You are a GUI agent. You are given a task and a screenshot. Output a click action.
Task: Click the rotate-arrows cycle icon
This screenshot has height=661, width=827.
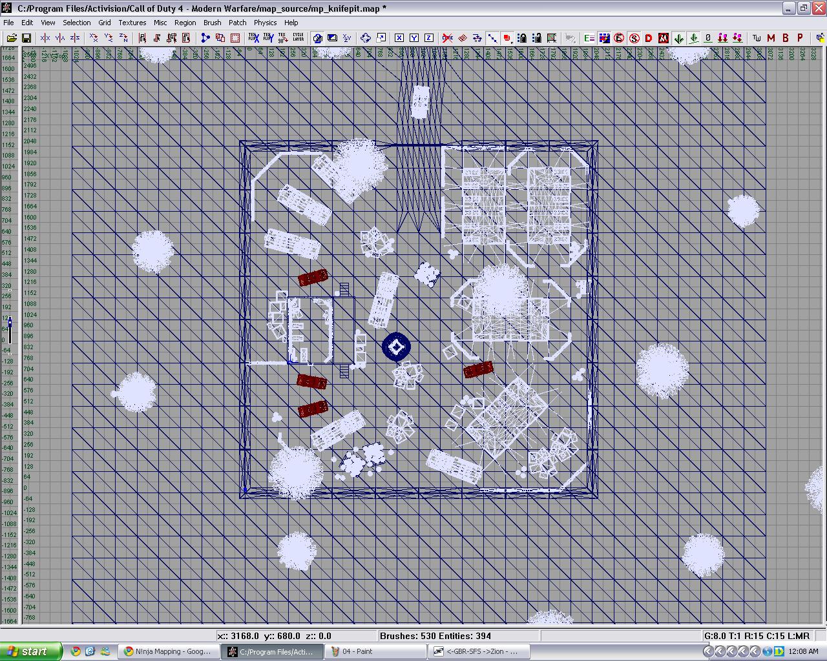point(366,38)
